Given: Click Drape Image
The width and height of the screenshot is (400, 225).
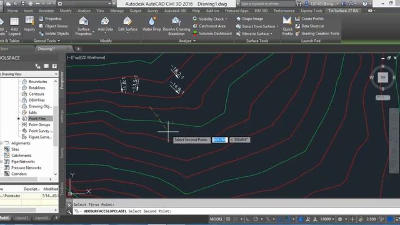Looking at the screenshot, I should (x=249, y=19).
